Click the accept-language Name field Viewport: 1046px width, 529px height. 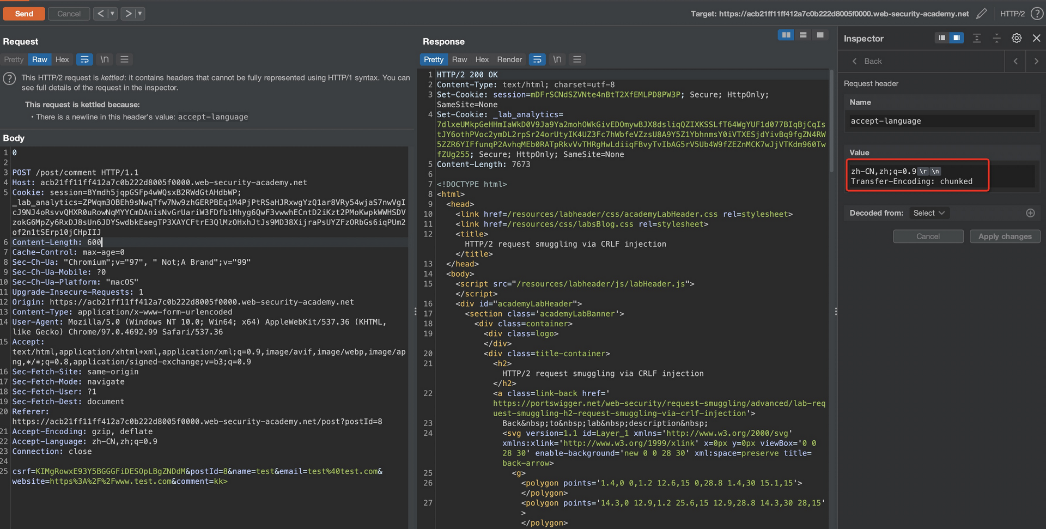[942, 121]
